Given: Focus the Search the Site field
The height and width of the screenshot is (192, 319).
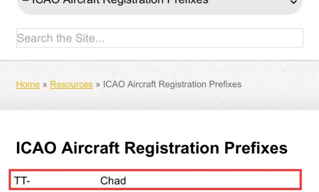Looking at the screenshot, I should [x=159, y=38].
